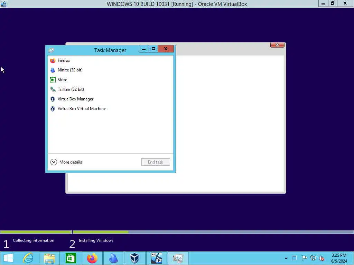Switch to Ninite on the taskbar

tap(113, 258)
